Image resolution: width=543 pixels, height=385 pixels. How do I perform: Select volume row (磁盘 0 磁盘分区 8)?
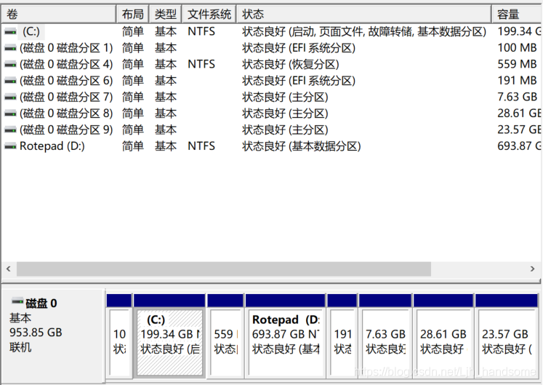(66, 114)
